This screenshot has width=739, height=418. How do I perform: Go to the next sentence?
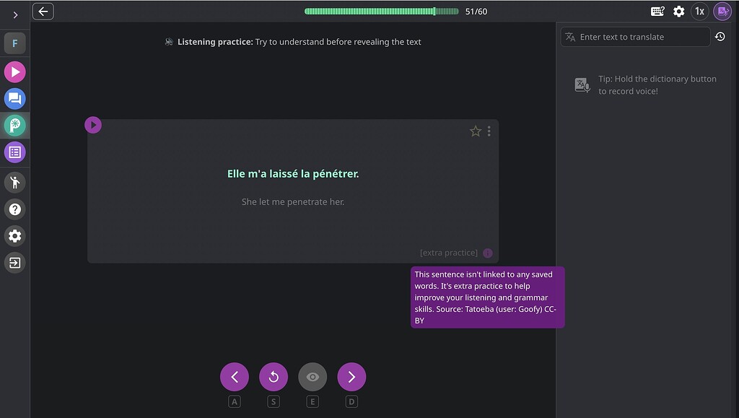351,377
